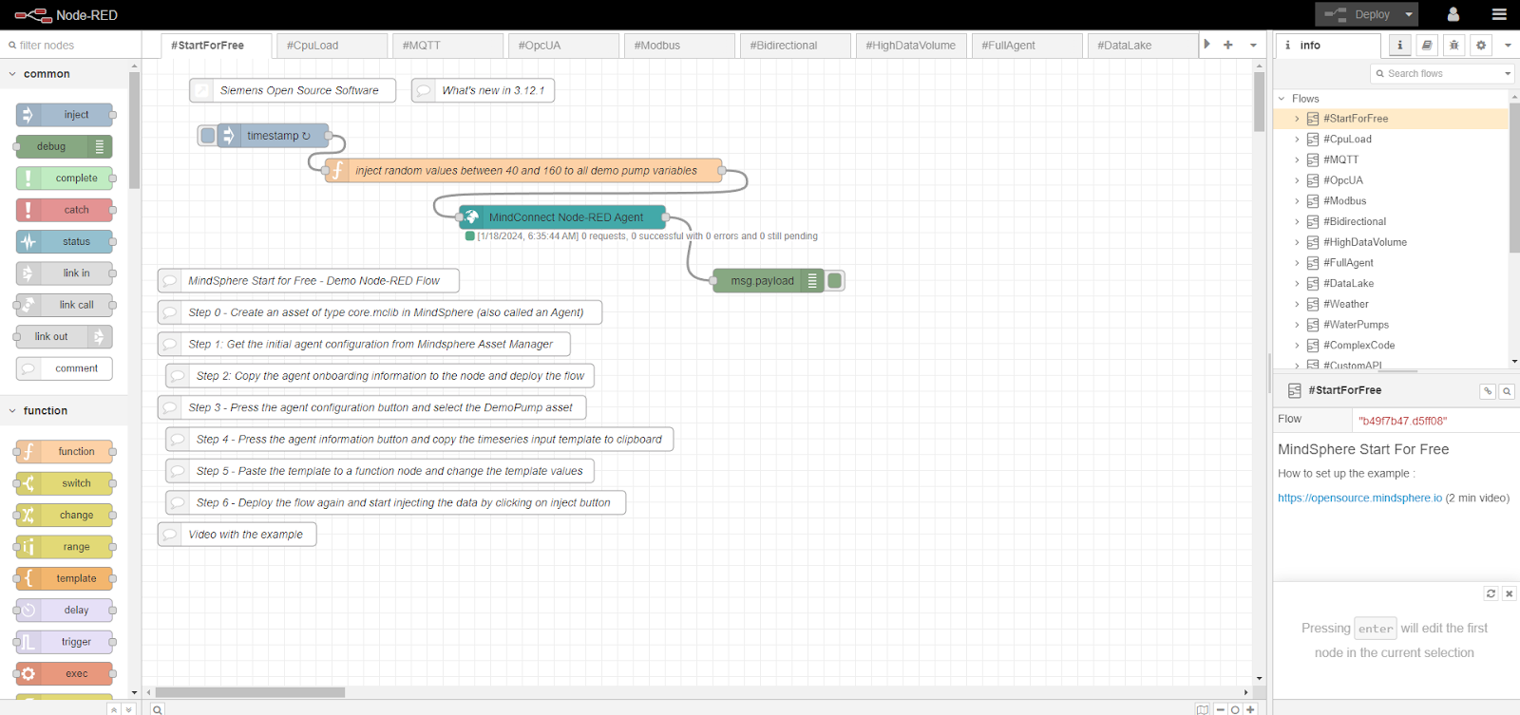
Task: Expand the #MQTT flow tree item
Action: 1297,160
